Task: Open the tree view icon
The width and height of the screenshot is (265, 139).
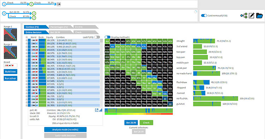Action: (244, 16)
